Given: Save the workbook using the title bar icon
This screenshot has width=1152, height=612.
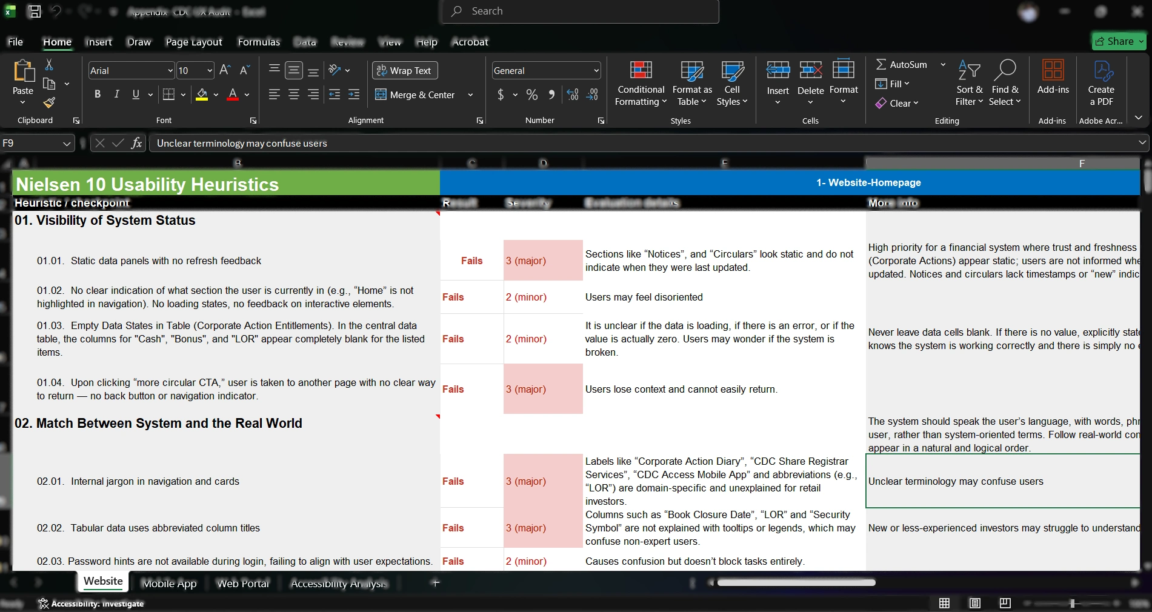Looking at the screenshot, I should point(35,11).
